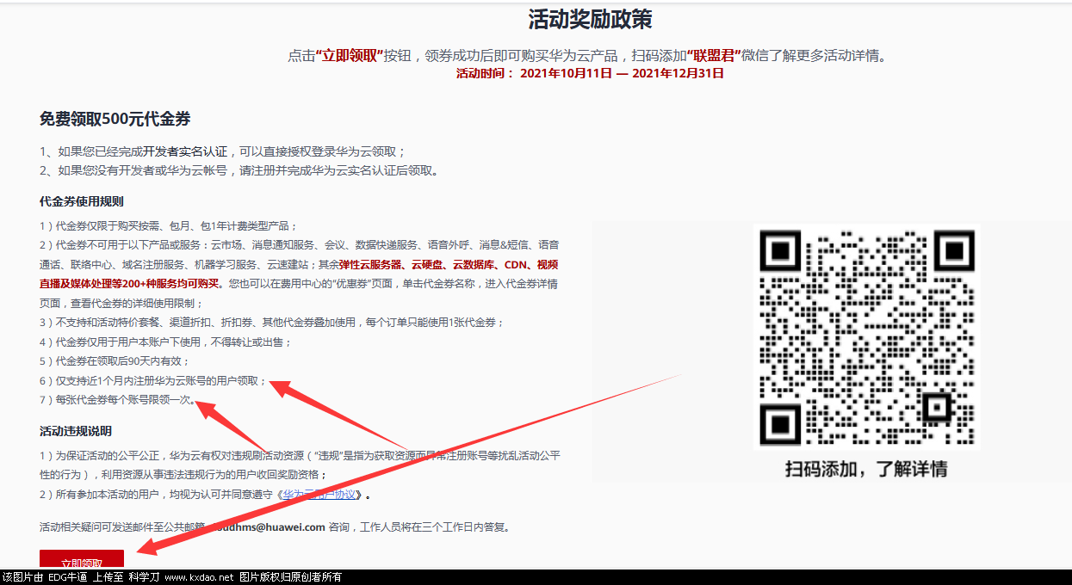The width and height of the screenshot is (1072, 585).
Task: Click rule 7 about 每个账号限领一次
Action: [117, 399]
